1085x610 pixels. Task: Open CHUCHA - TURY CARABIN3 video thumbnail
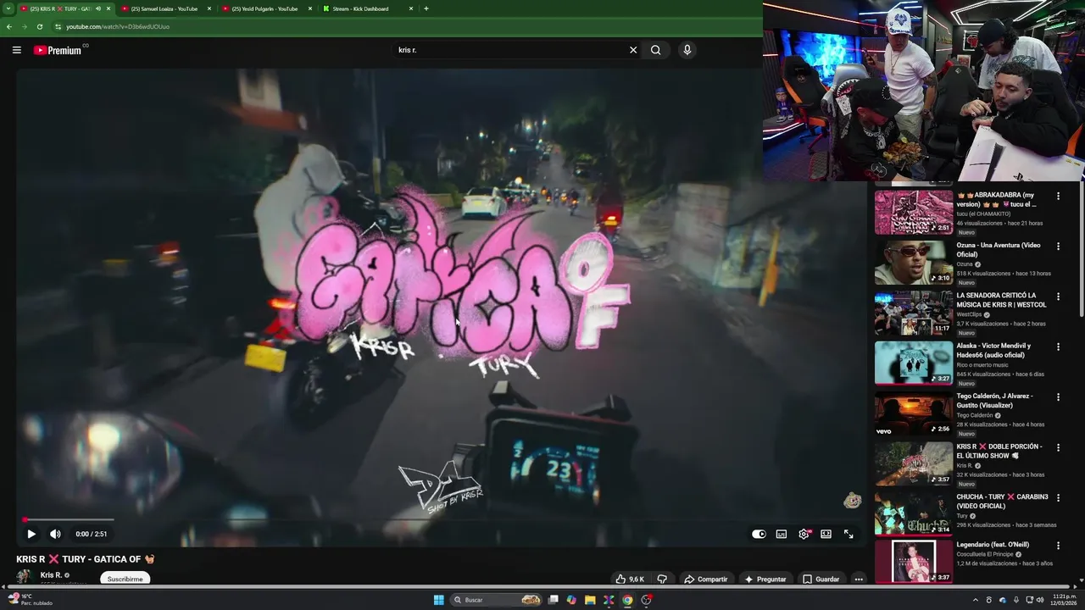pos(914,514)
